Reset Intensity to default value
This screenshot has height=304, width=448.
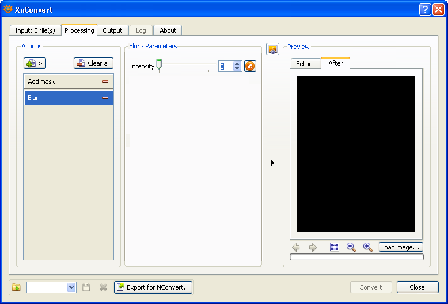(250, 66)
